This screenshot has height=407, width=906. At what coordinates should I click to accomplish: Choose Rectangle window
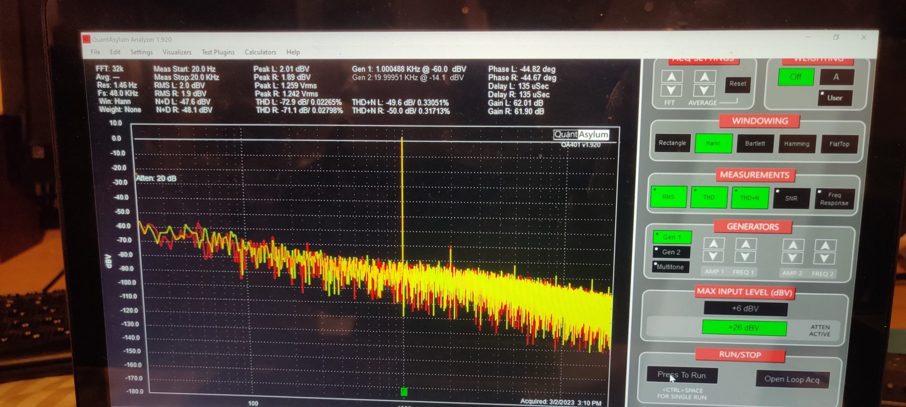pos(672,143)
